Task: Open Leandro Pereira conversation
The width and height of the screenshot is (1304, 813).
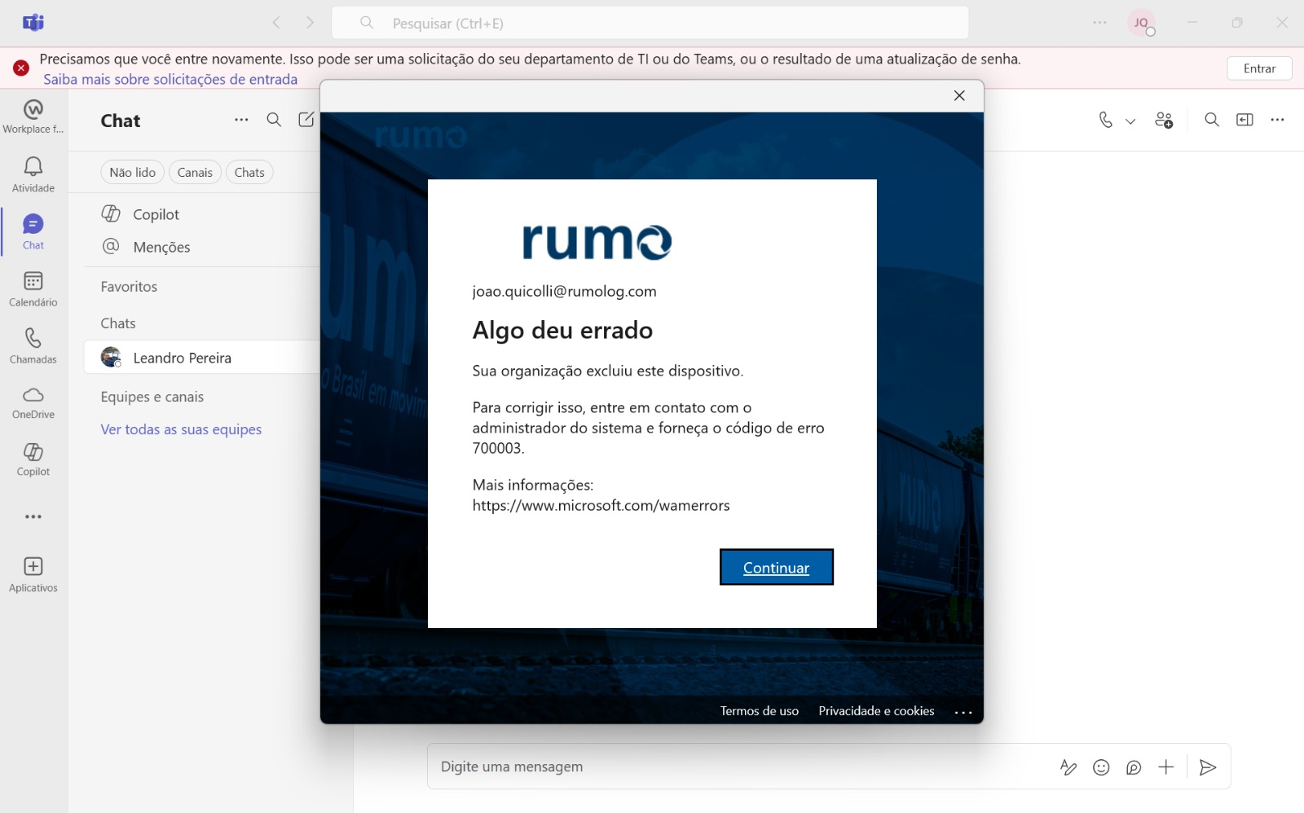Action: (201, 358)
